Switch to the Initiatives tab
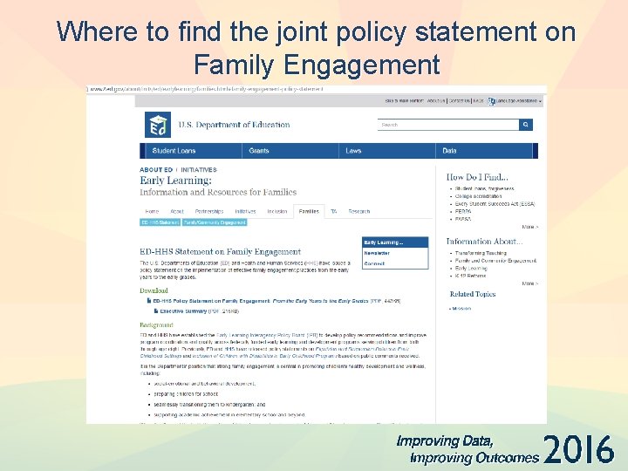 pyautogui.click(x=245, y=211)
